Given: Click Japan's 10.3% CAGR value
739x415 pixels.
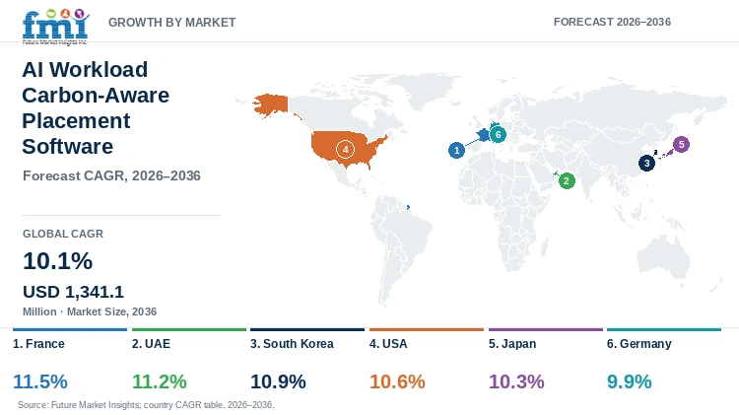Looking at the screenshot, I should pos(516,381).
